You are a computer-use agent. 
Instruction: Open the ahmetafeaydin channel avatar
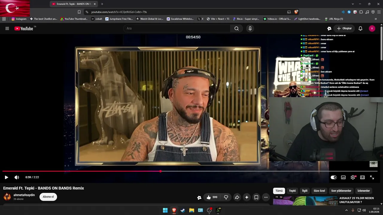tap(7, 196)
